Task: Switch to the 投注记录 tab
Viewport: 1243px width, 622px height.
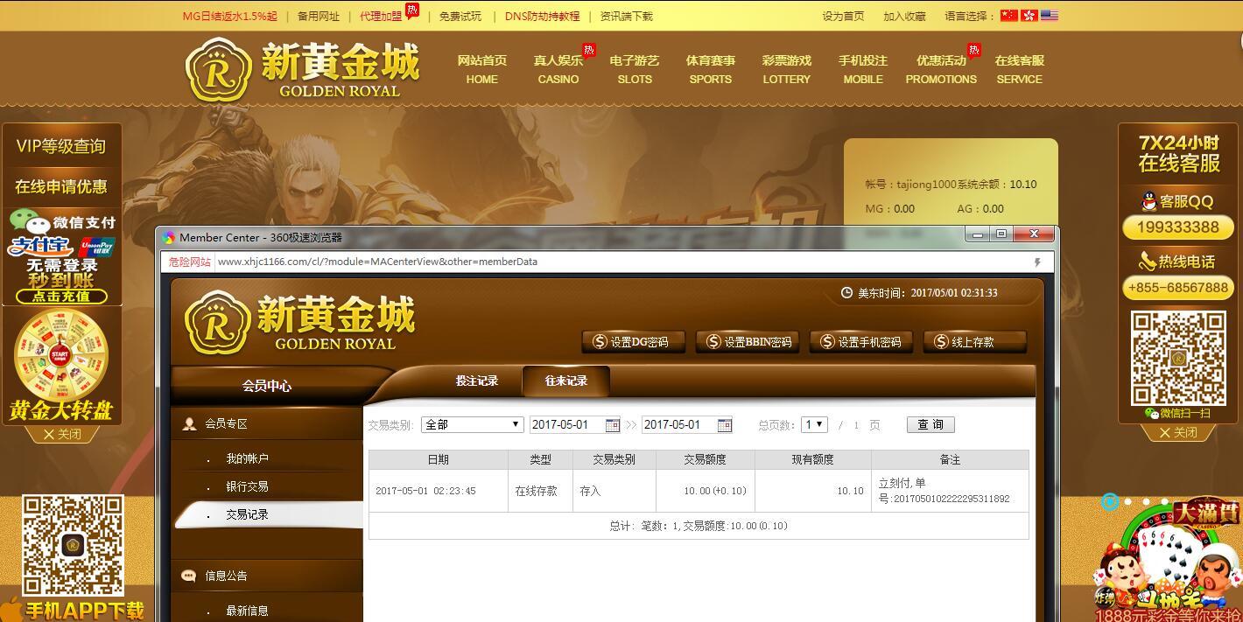Action: click(477, 381)
